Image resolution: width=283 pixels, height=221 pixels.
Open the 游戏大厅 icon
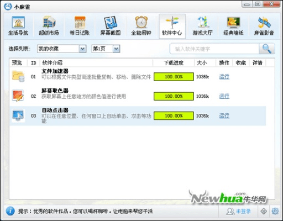pyautogui.click(x=202, y=26)
